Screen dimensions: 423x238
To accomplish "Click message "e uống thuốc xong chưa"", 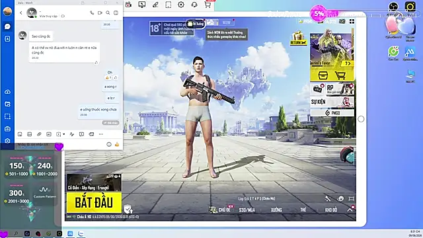I will pos(98,110).
